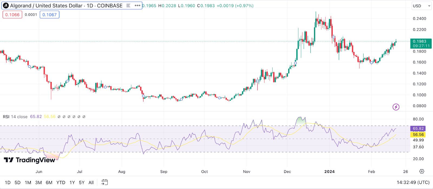Viewport: 433px width, 189px height.
Task: Click the 0.0800 price axis label
Action: (419, 106)
